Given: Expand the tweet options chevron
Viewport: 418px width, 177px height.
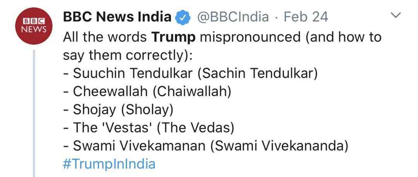Looking at the screenshot, I should [395, 15].
